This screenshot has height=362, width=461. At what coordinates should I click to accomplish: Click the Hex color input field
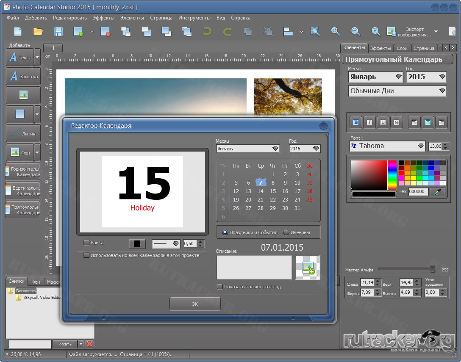pos(418,191)
